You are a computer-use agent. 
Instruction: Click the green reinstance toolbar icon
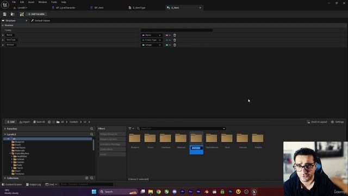pos(22,14)
